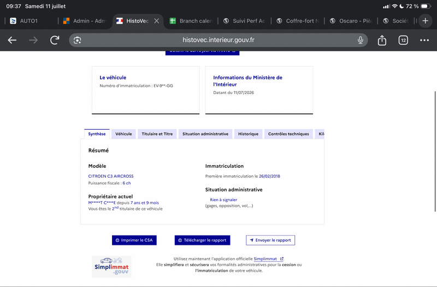Tap the clock showing 09:37
The height and width of the screenshot is (287, 437).
14,6
